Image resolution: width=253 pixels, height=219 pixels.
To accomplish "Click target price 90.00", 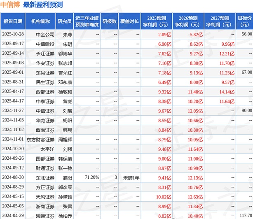I will click(247, 110).
